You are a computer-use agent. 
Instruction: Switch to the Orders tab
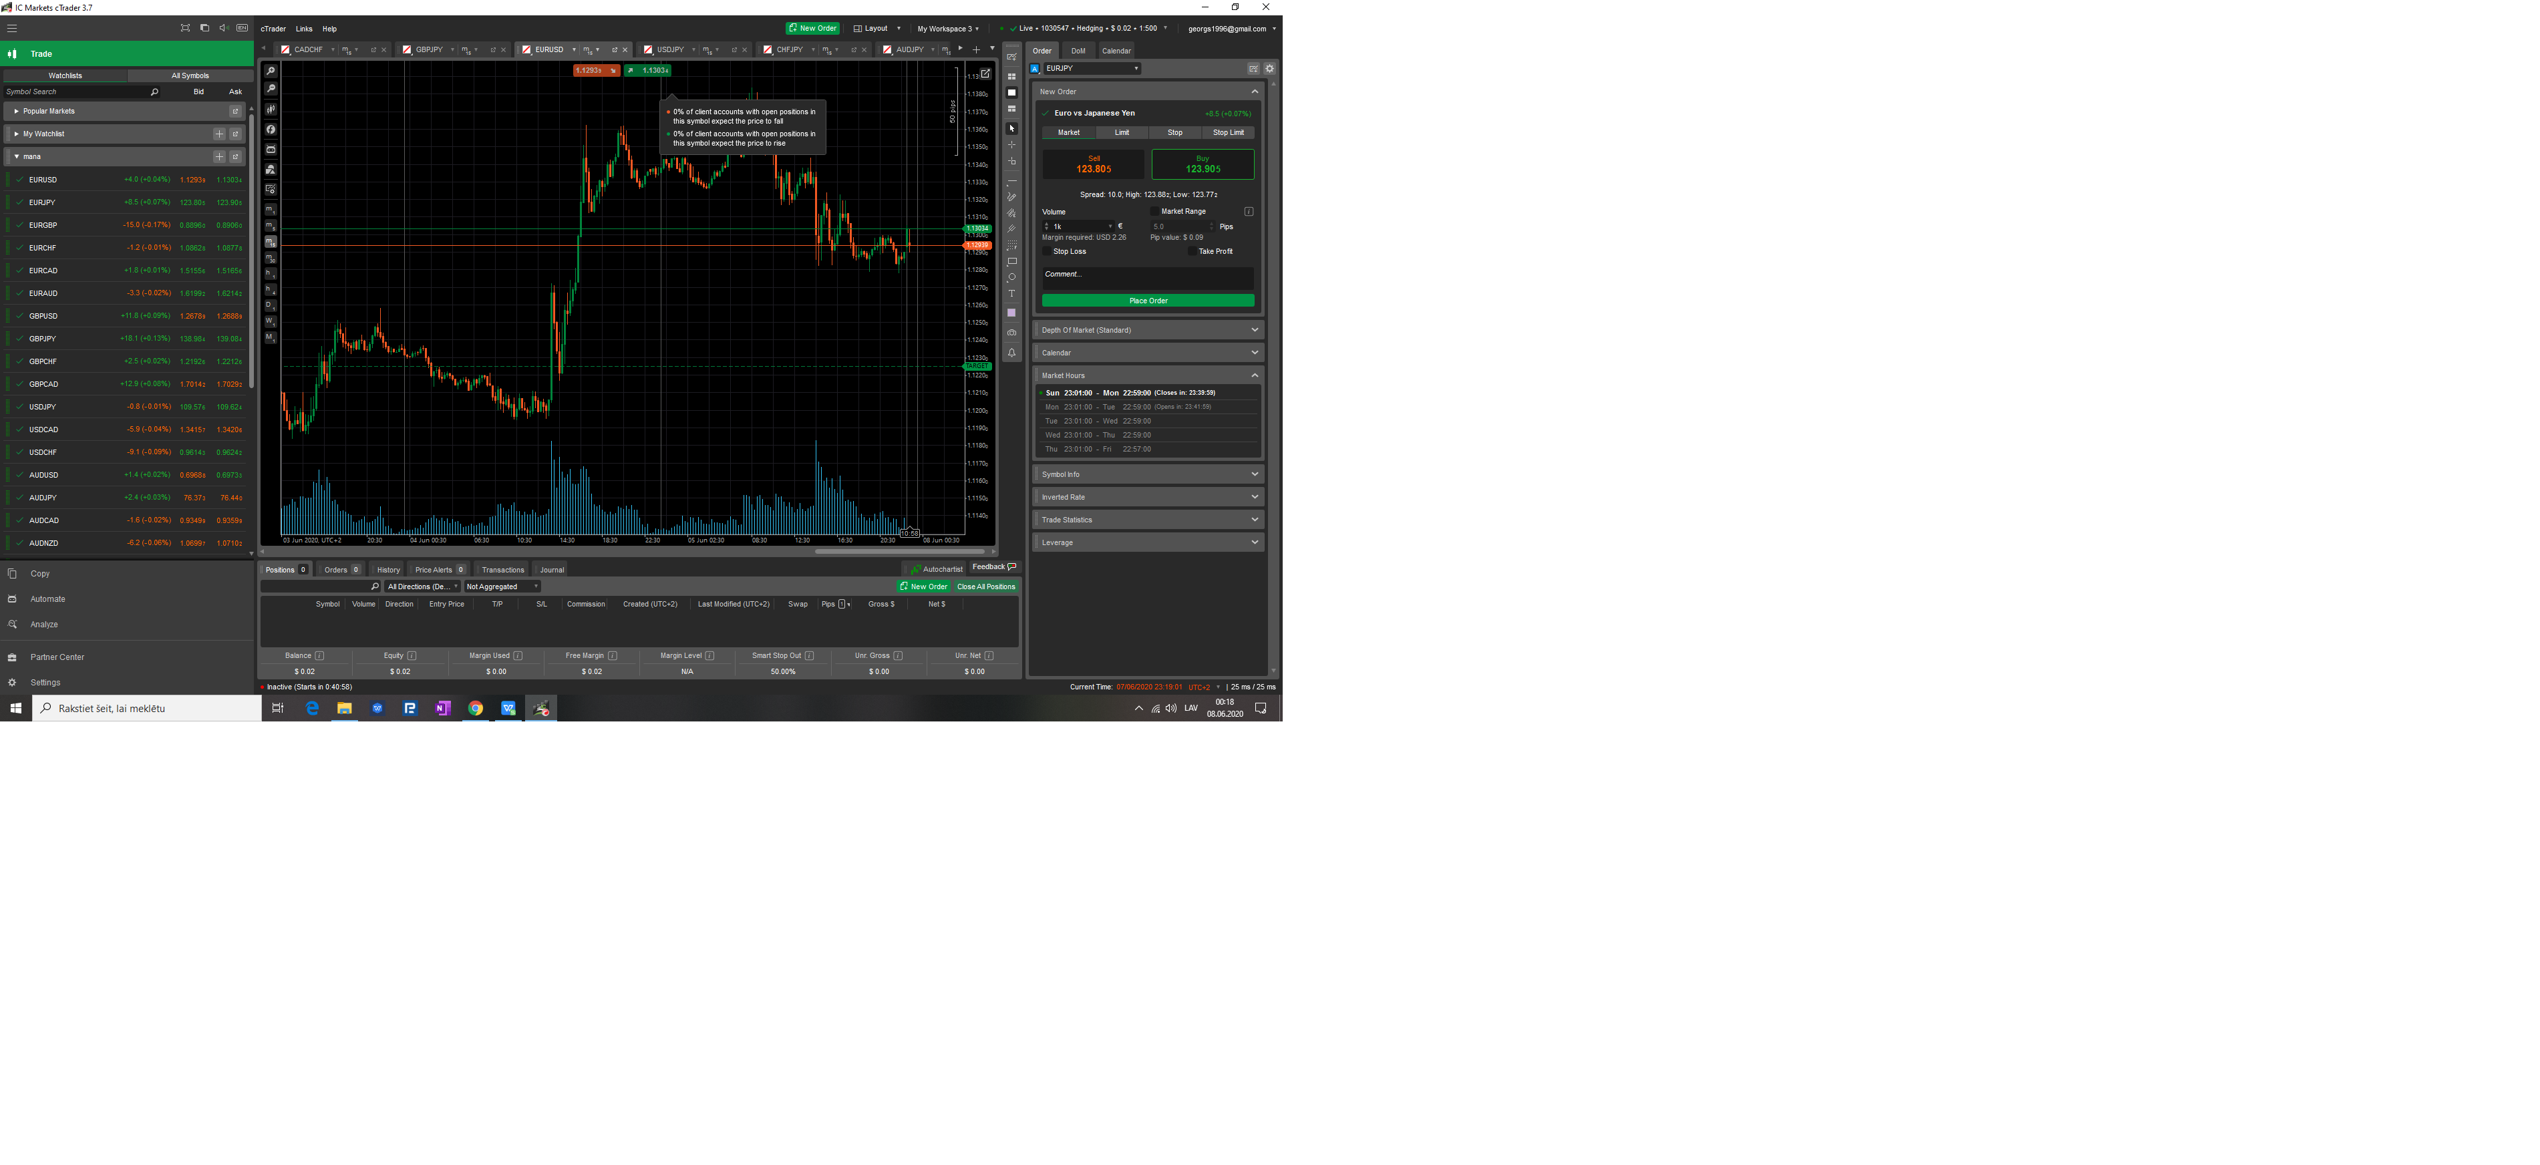coord(341,570)
